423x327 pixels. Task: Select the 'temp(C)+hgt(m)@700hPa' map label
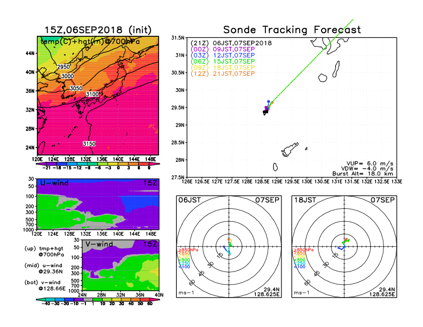tap(90, 42)
